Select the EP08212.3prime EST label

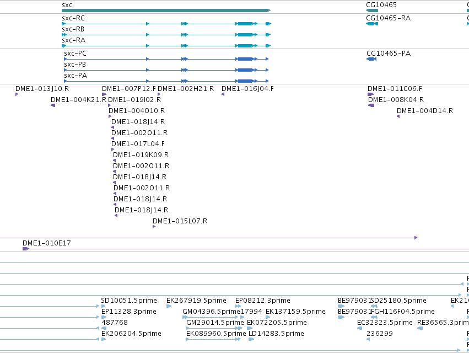pos(263,301)
